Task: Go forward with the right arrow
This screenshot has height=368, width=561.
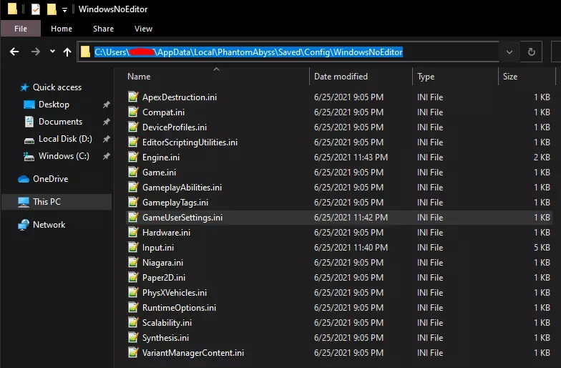Action: point(36,52)
